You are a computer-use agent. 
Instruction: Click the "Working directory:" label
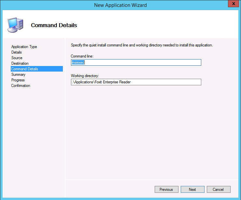pos(85,76)
